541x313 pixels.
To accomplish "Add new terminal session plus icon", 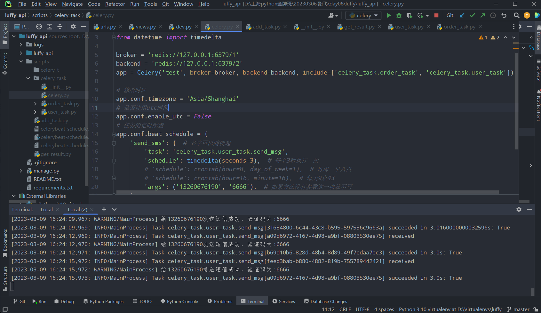I will [104, 209].
